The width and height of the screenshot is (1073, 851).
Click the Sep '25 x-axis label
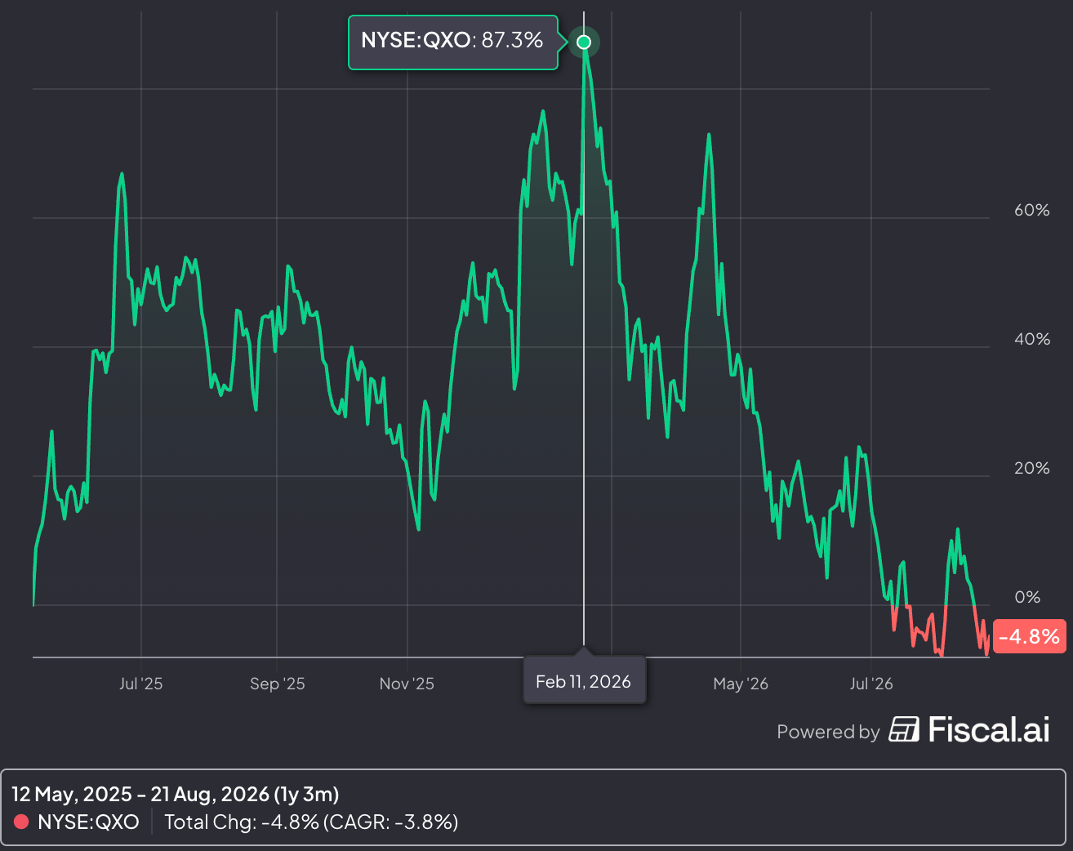tap(278, 684)
